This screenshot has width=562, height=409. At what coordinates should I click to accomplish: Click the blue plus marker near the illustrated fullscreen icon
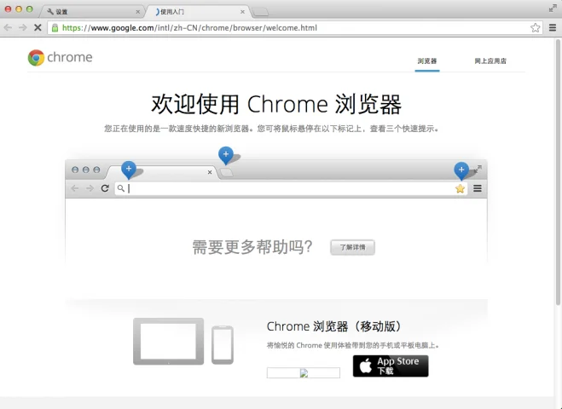461,170
